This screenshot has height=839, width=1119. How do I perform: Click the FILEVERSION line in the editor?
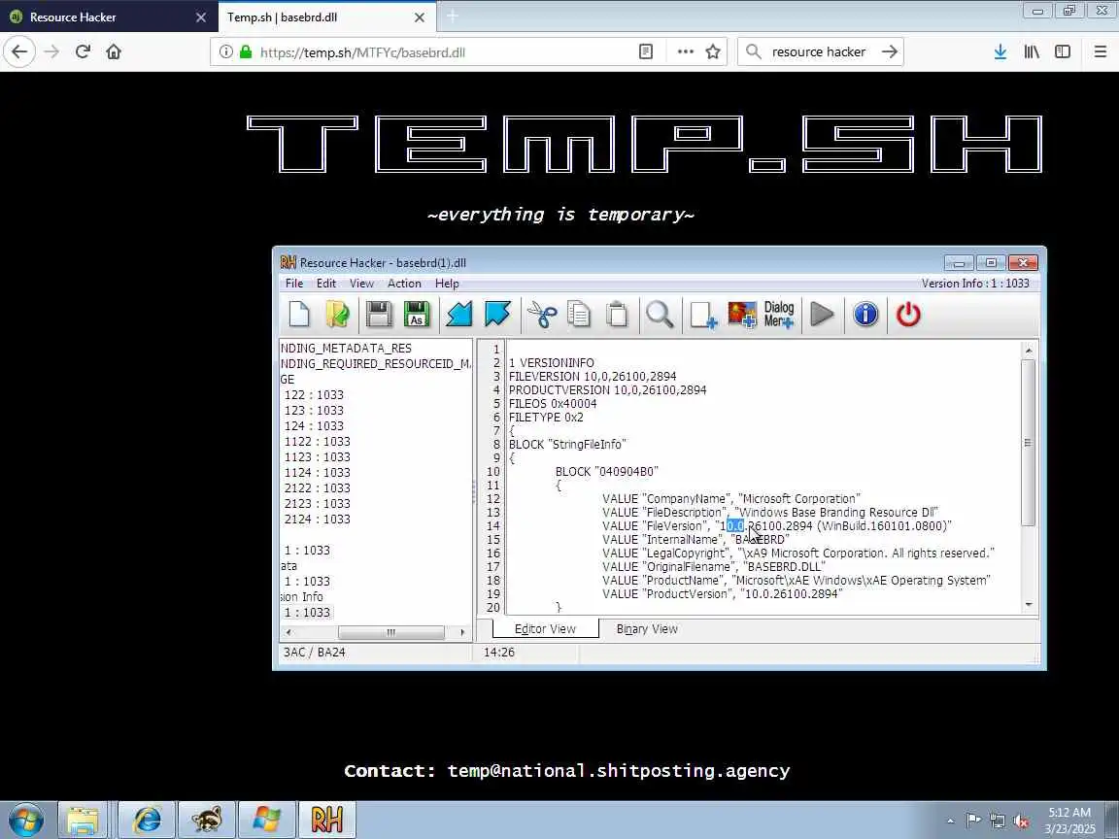tap(593, 376)
